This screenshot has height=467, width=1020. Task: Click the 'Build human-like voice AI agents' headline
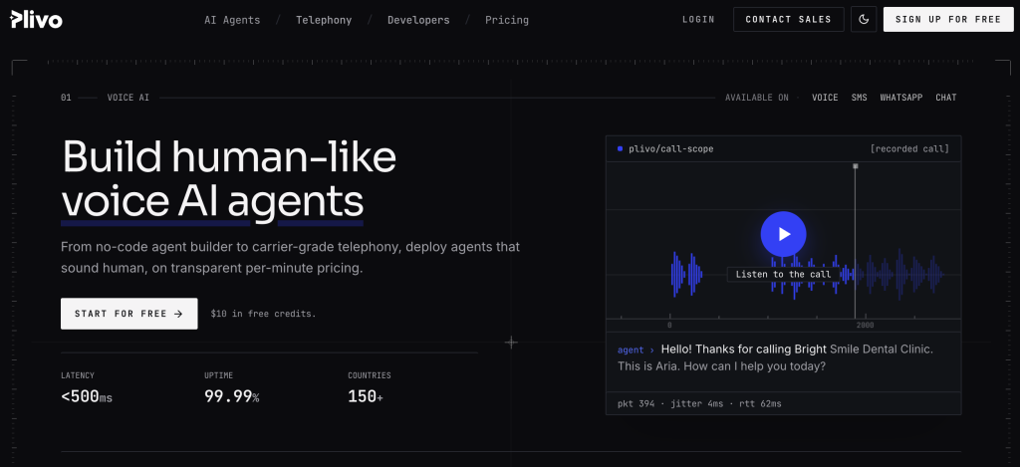229,178
